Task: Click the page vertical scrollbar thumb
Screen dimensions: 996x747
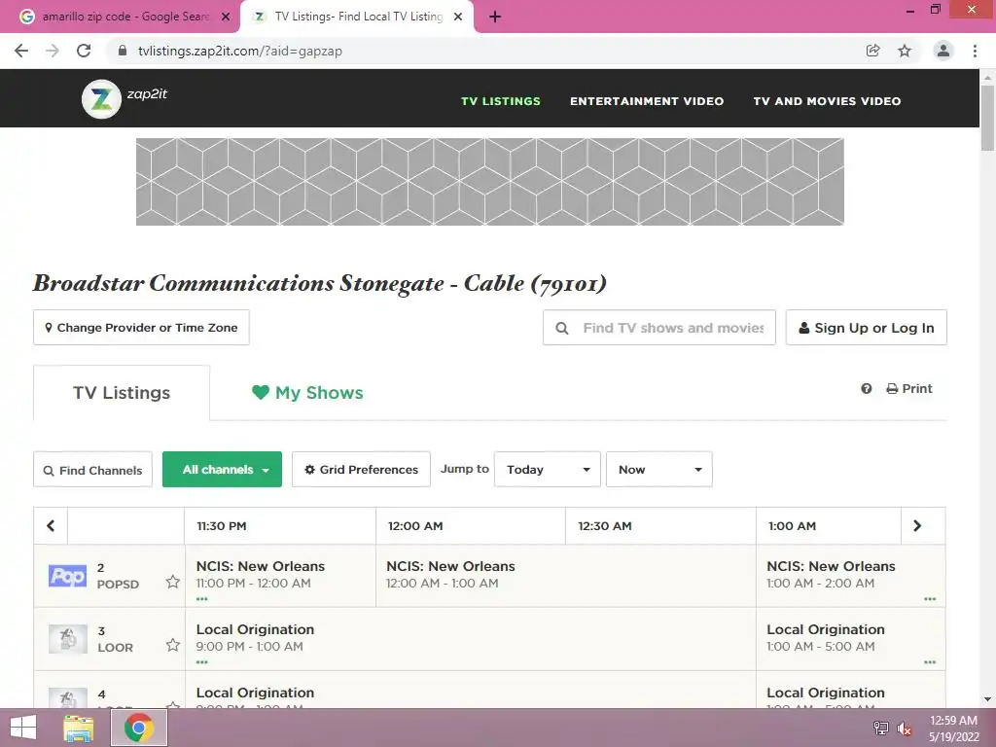Action: click(987, 118)
